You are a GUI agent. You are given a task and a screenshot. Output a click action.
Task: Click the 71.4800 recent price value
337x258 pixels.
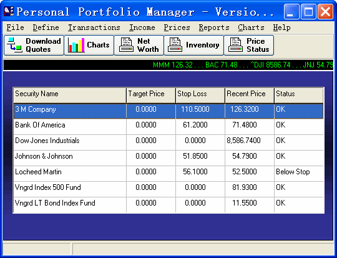245,125
